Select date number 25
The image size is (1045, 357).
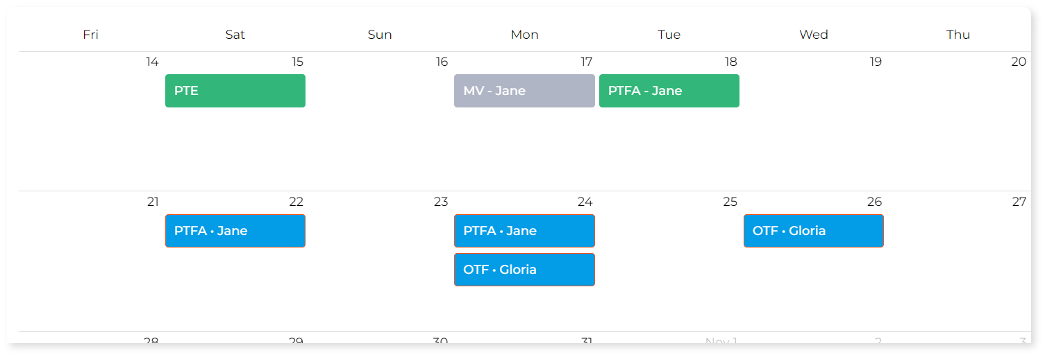[730, 202]
